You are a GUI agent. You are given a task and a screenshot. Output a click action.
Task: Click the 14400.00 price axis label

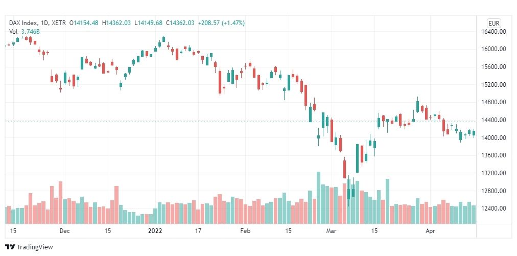[x=494, y=120]
